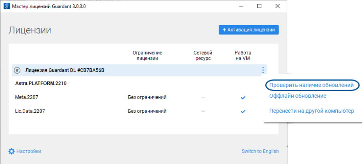Click the VM checkmark for Meta.2207

tap(243, 97)
